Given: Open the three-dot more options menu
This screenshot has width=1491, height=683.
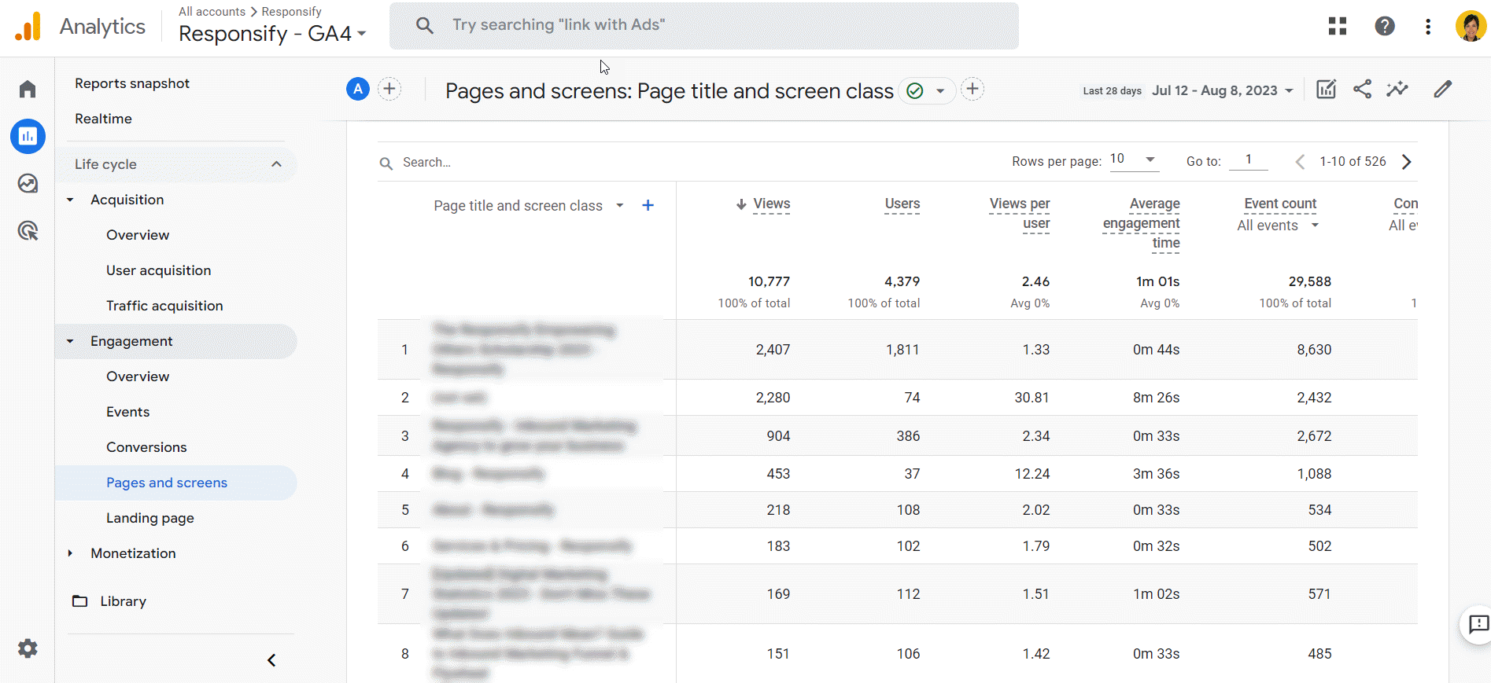Looking at the screenshot, I should (x=1428, y=26).
